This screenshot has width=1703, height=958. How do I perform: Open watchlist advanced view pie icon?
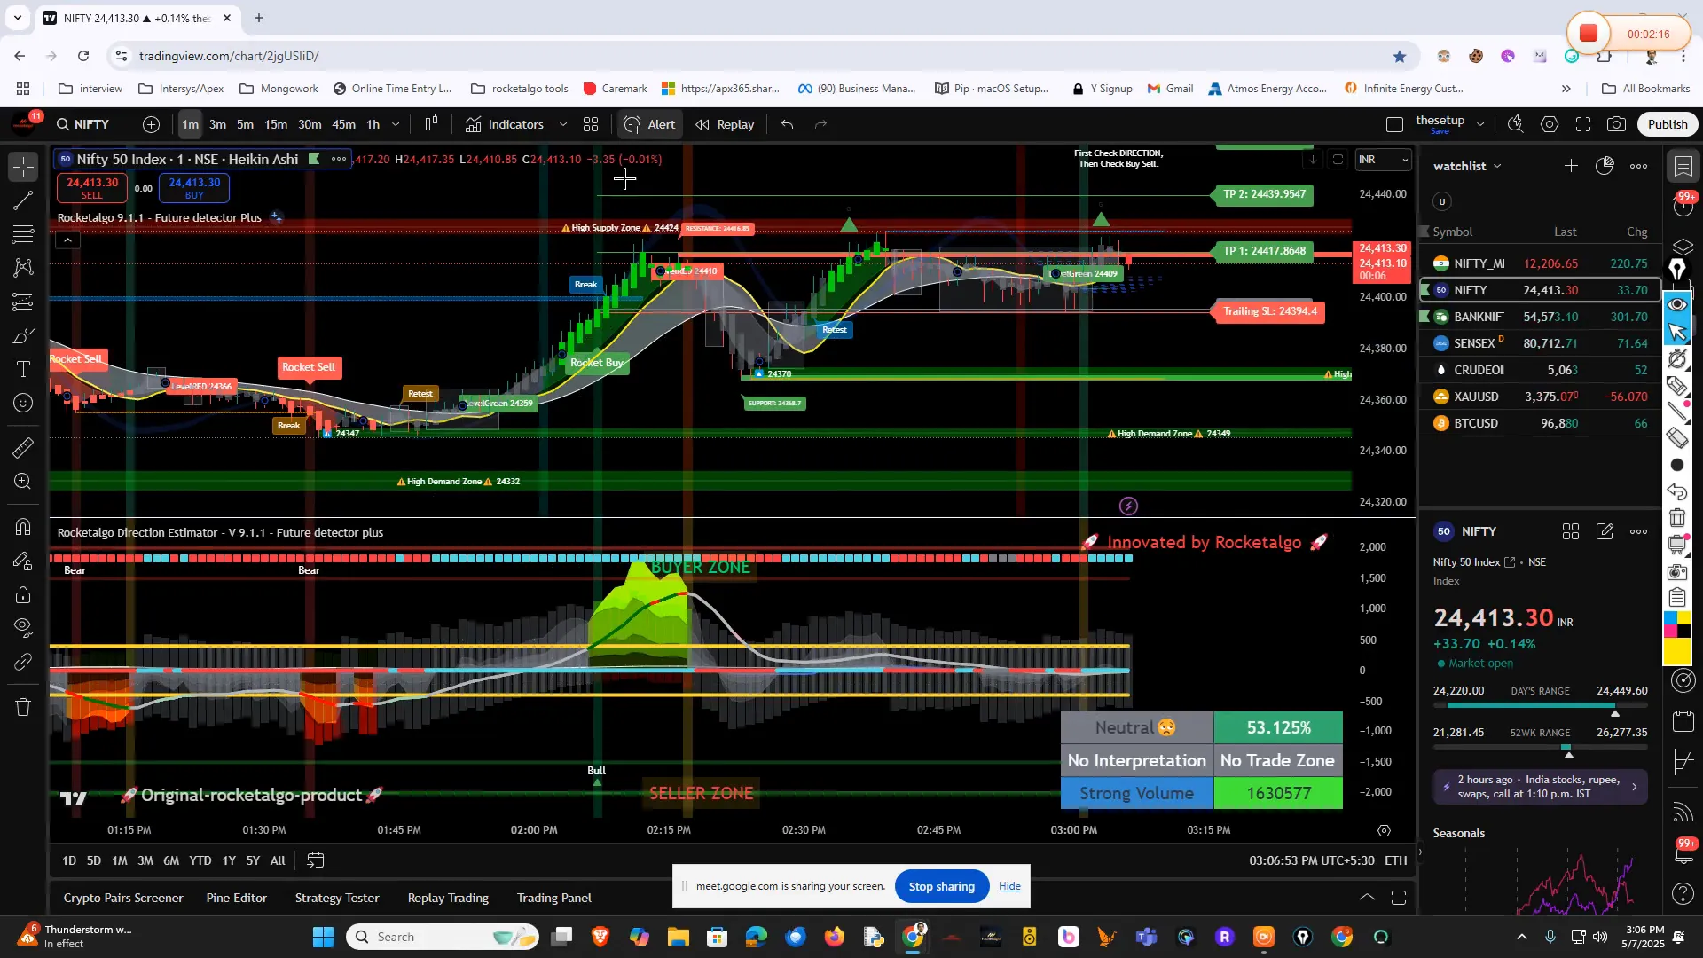1605,166
